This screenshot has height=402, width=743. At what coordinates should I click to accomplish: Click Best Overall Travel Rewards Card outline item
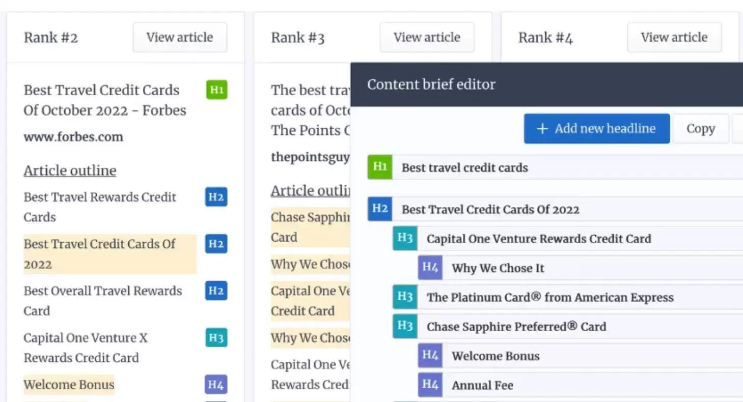pos(103,301)
